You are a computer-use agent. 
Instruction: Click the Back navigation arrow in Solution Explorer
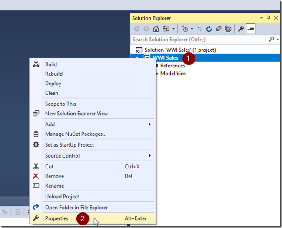(137, 29)
